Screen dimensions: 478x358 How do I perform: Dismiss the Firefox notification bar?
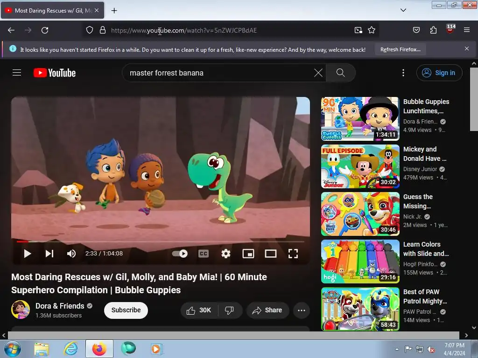click(x=466, y=48)
